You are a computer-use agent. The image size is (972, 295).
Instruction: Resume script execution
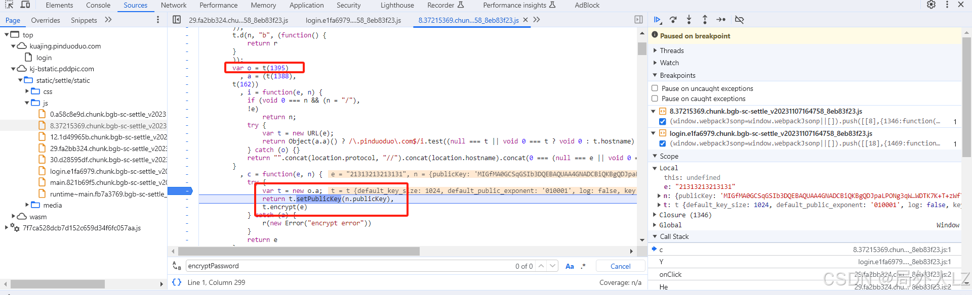pos(658,20)
